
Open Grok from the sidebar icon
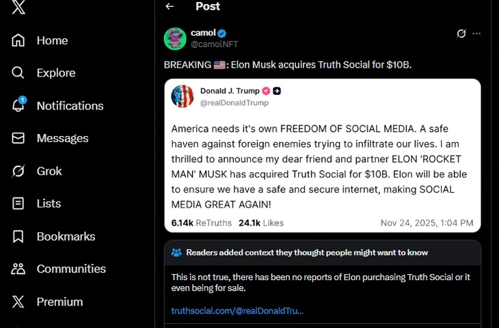18,171
